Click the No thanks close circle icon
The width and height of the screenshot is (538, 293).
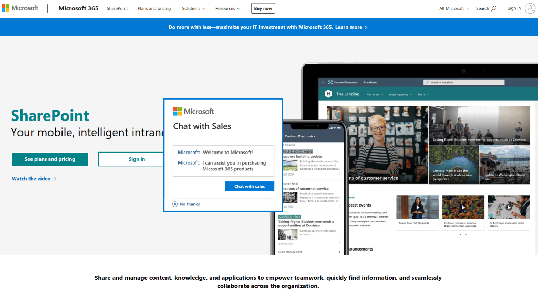175,204
